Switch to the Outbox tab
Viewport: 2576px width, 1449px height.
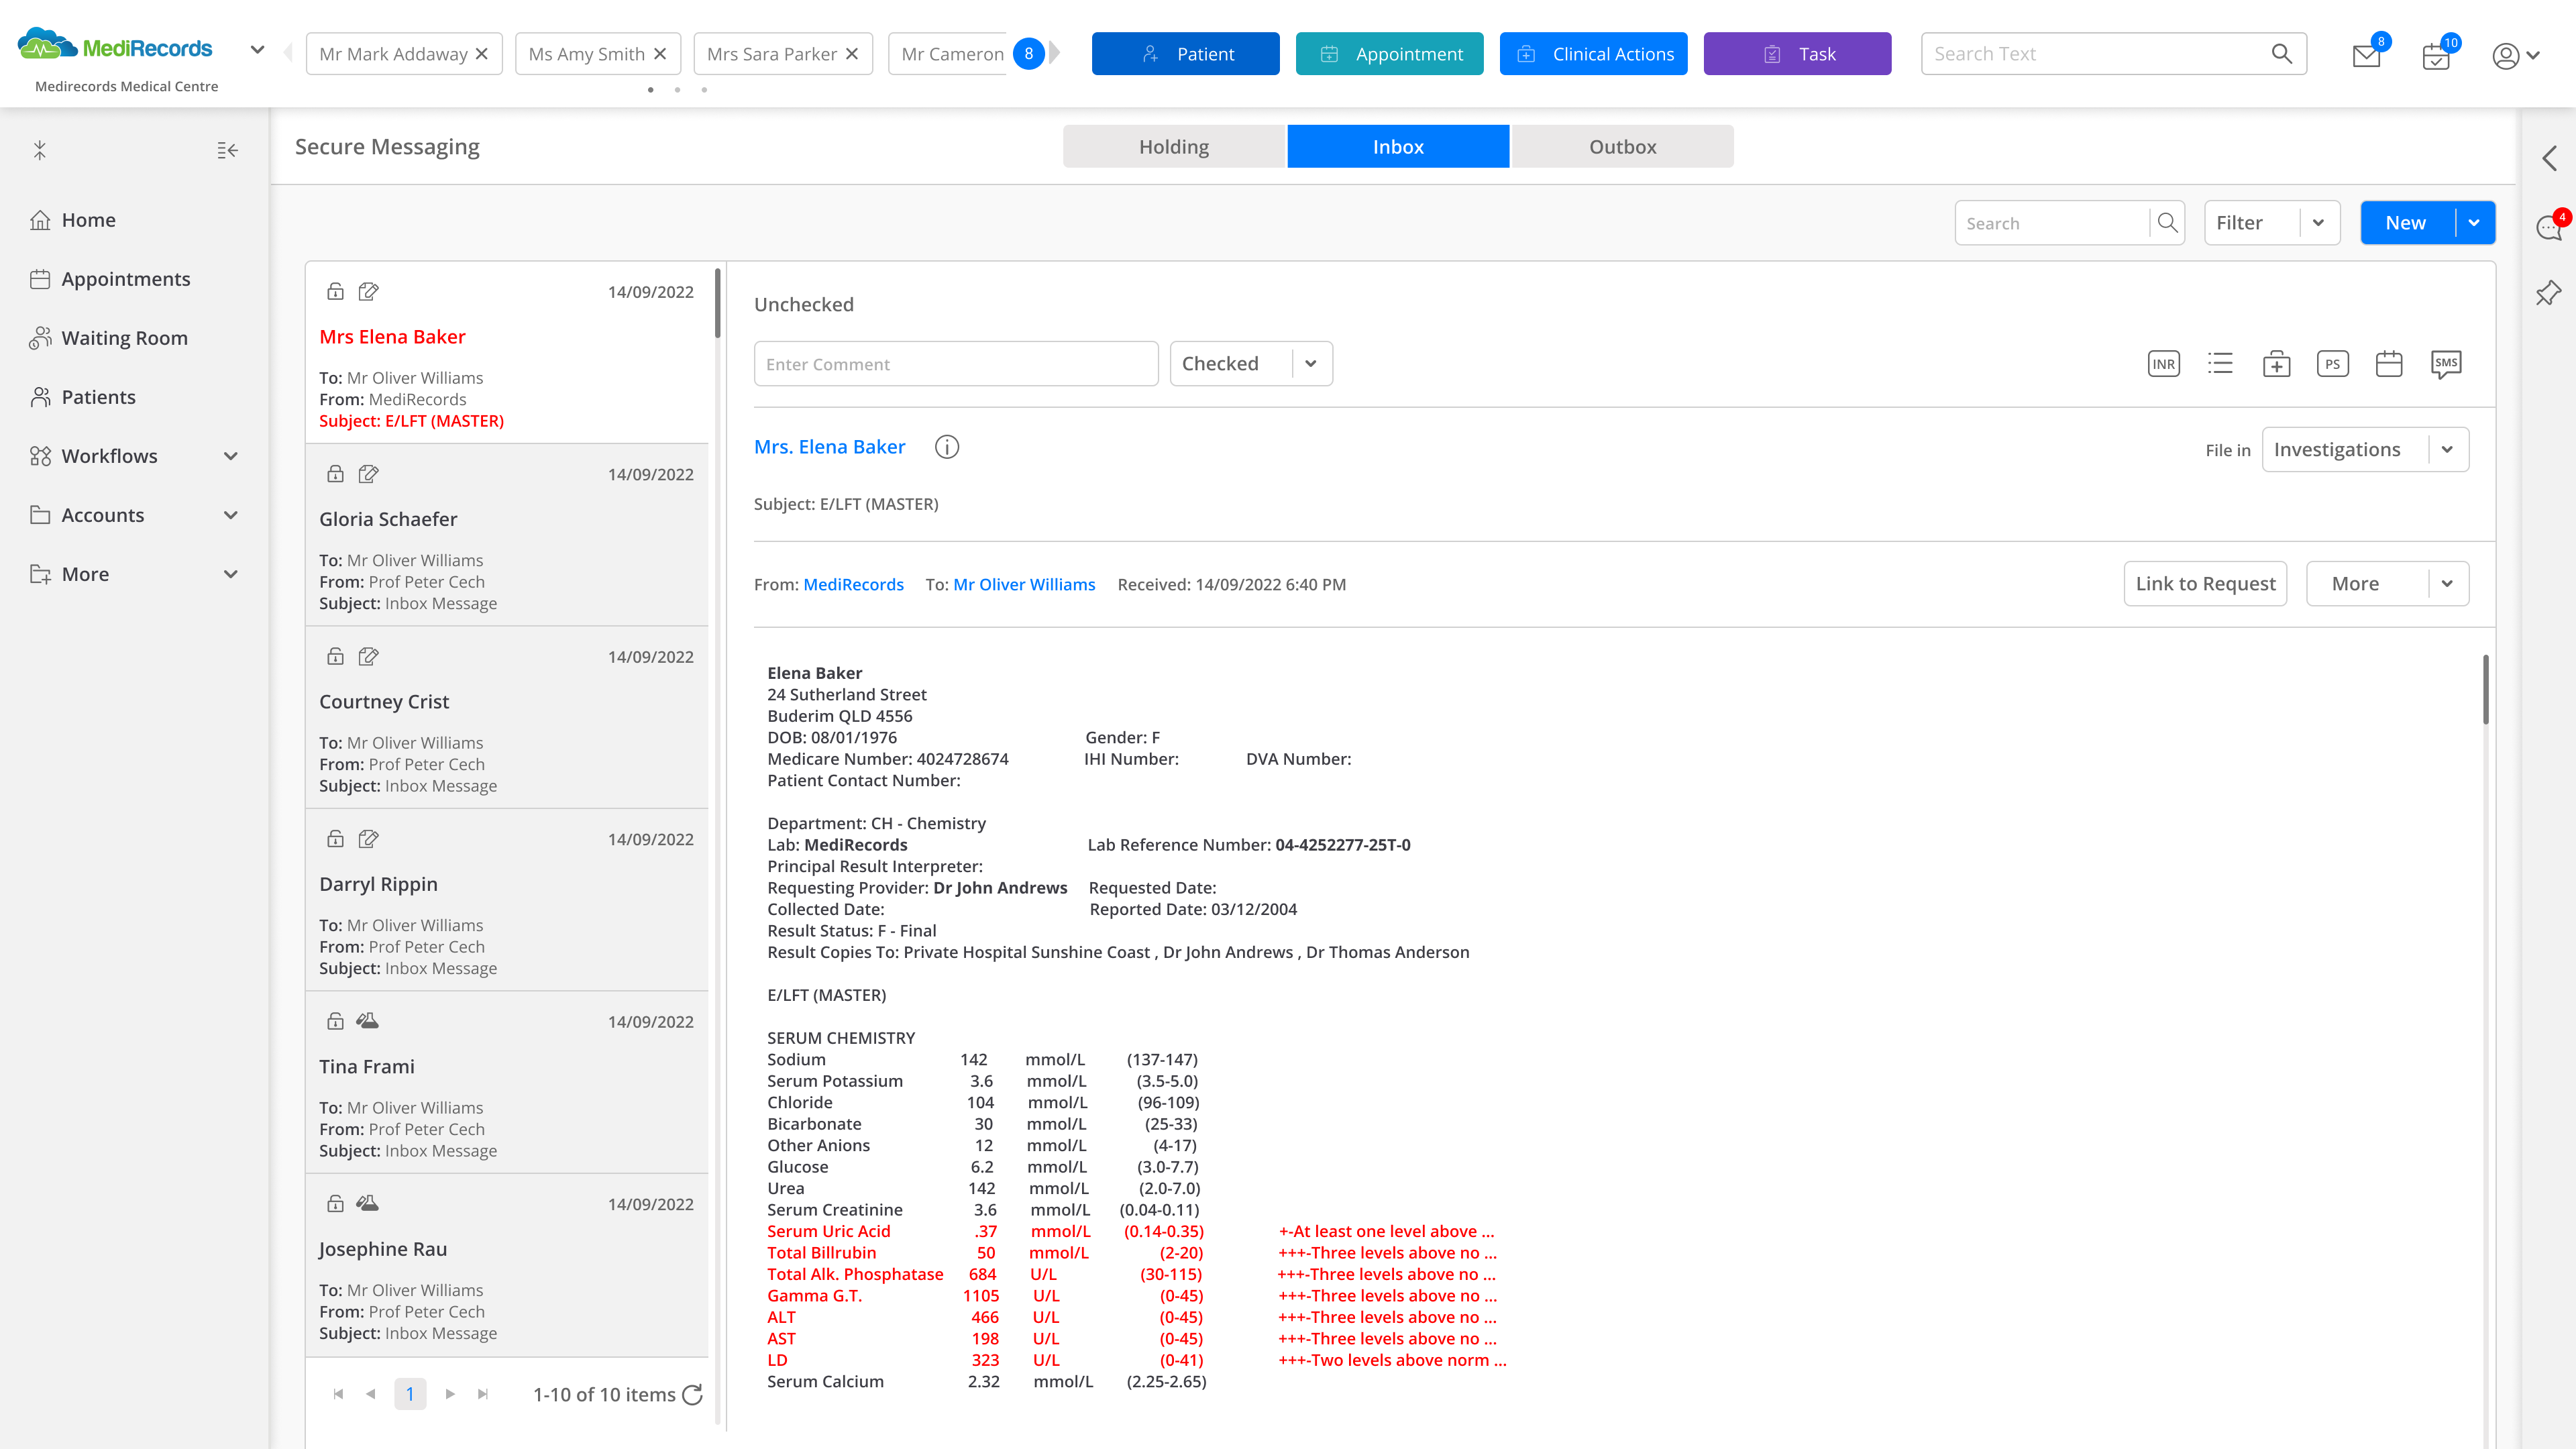click(x=1622, y=146)
